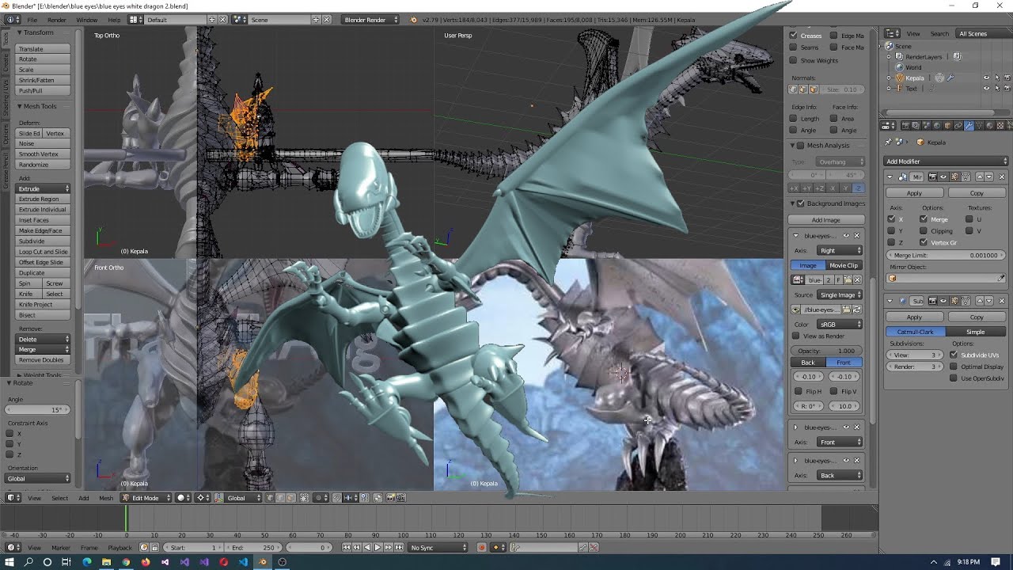Open the mesh Data triangle properties tab

(980, 126)
